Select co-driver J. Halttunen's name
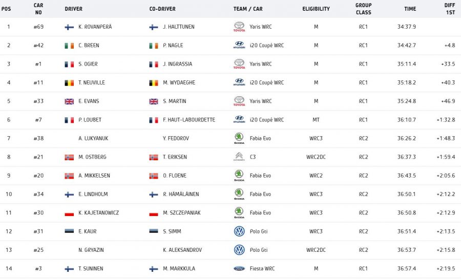 (x=178, y=27)
